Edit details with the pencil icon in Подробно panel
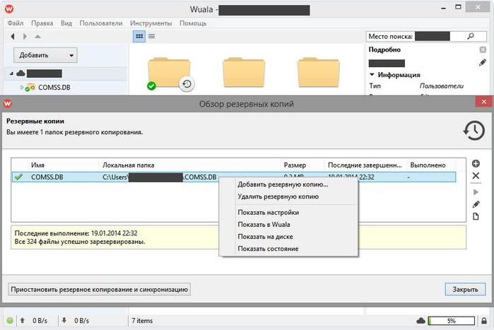This screenshot has height=330, width=494. click(x=483, y=63)
